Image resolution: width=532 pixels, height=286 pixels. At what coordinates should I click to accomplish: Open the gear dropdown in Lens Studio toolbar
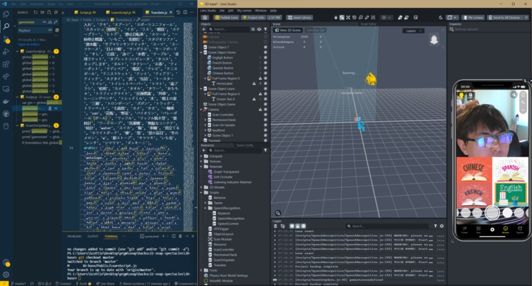[385, 17]
